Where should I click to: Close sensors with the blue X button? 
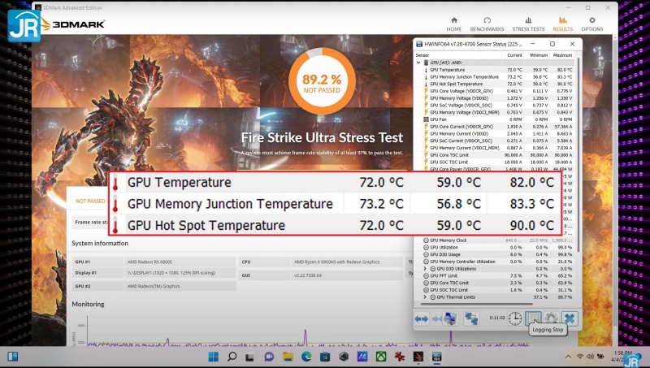pyautogui.click(x=570, y=318)
